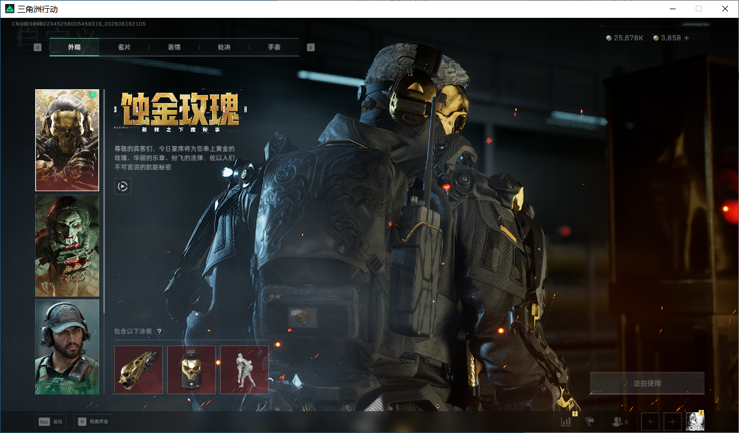The image size is (739, 433).
Task: Open the statistics bar chart icon
Action: pos(566,421)
